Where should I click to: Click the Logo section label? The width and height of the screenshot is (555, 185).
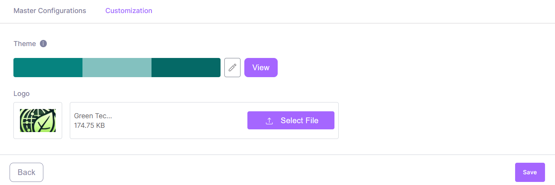[21, 94]
